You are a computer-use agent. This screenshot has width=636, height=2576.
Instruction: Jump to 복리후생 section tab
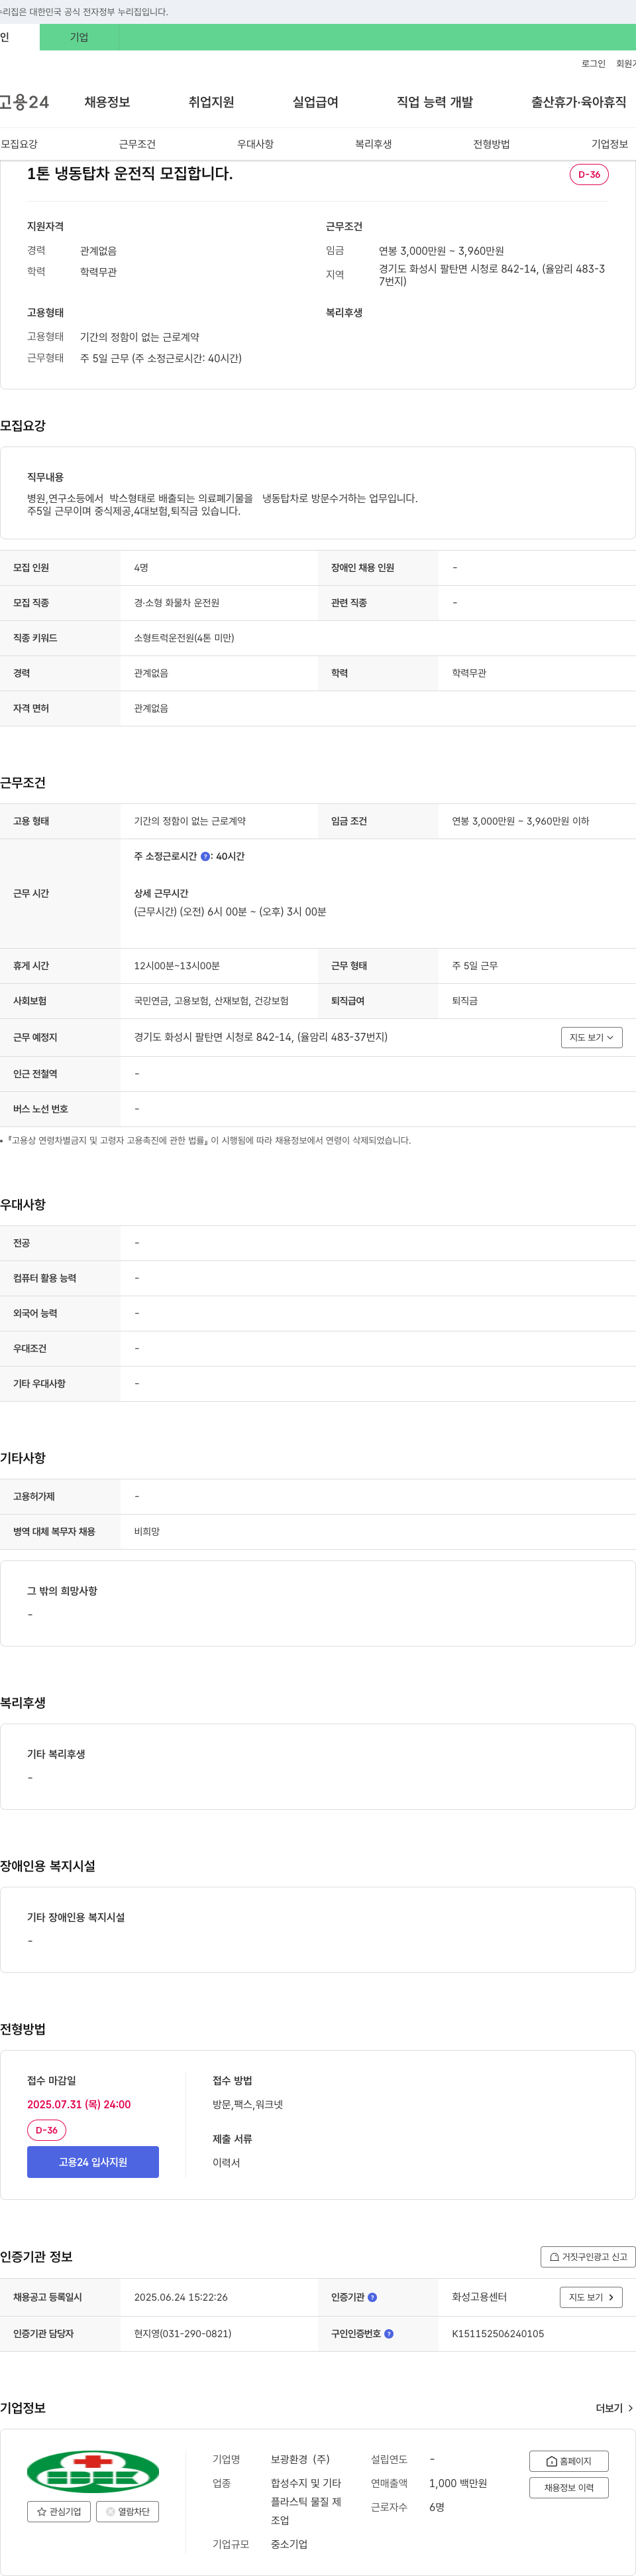click(374, 144)
